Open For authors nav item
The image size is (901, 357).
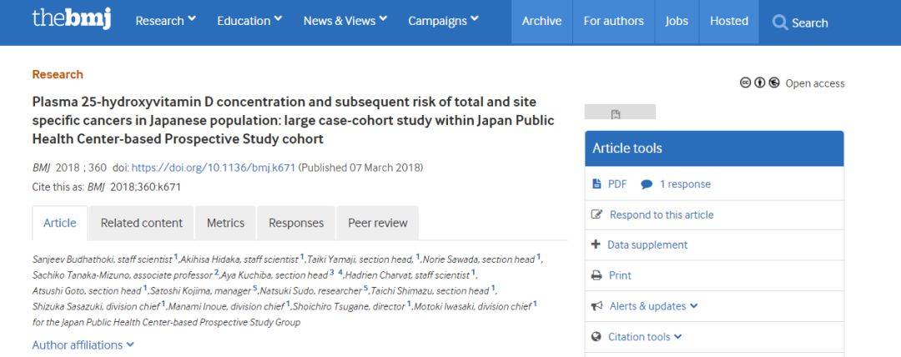[x=614, y=22]
